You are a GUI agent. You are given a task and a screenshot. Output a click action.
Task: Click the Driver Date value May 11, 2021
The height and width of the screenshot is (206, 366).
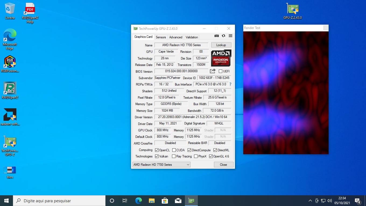(x=168, y=123)
